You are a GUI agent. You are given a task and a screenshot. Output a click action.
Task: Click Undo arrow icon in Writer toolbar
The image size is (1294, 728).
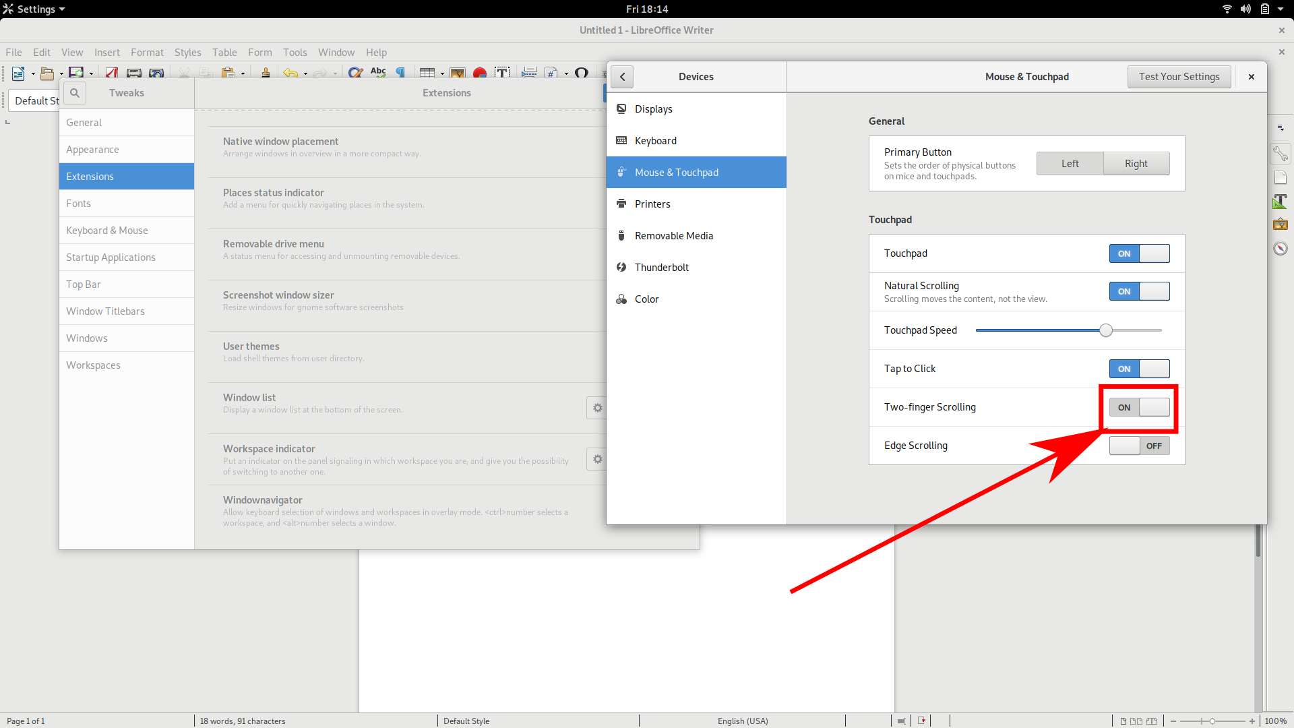[290, 73]
